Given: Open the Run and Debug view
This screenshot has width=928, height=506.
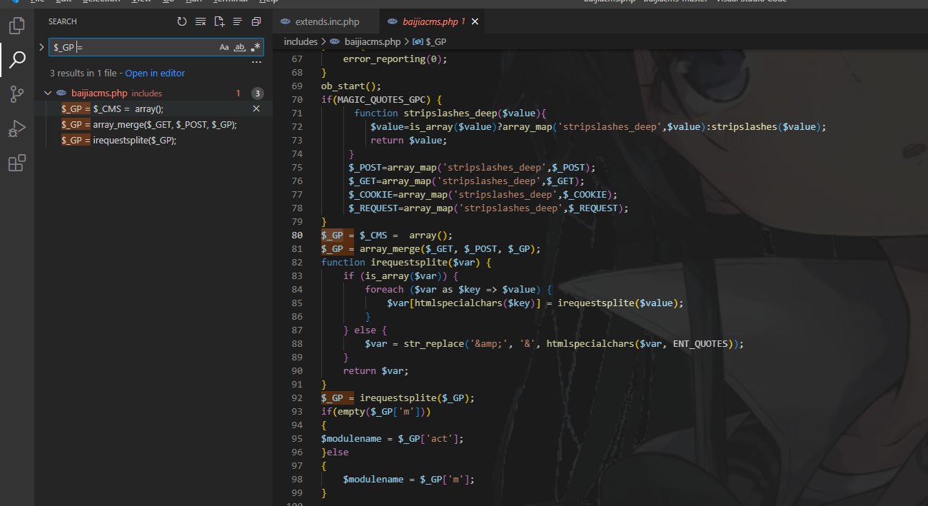Looking at the screenshot, I should (x=16, y=129).
